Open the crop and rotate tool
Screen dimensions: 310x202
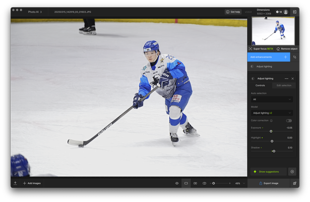[294, 57]
